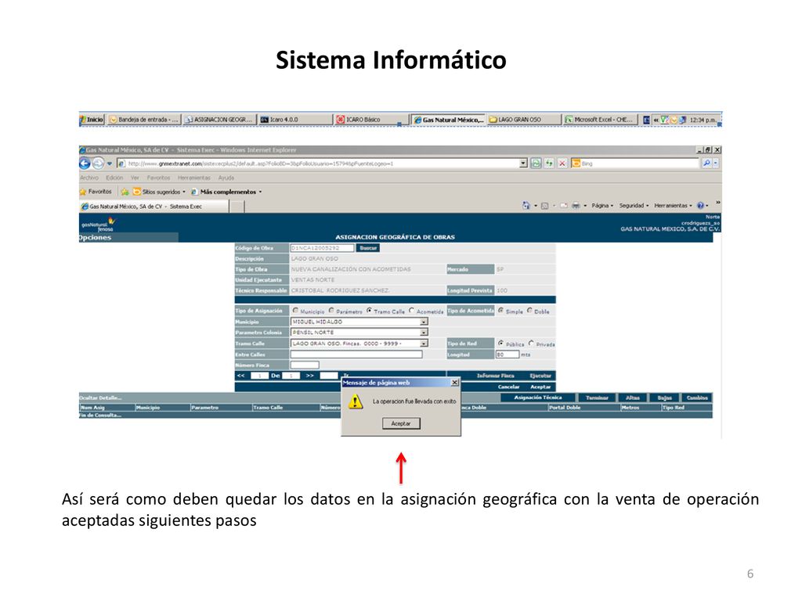
Task: Click the Cancelar link in form
Action: 508,387
